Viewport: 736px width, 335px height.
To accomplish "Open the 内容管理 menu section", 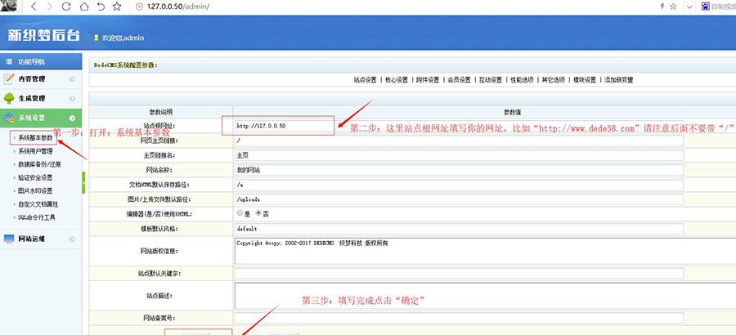I will coord(41,79).
